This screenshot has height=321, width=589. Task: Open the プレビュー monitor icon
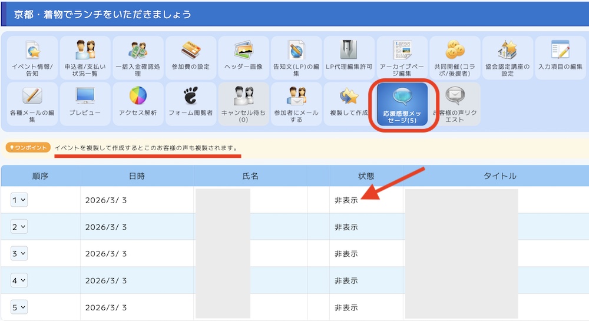click(85, 103)
